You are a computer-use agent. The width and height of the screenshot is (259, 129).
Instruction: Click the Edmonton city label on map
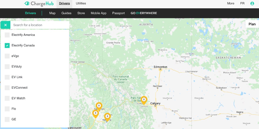pyautogui.click(x=160, y=67)
